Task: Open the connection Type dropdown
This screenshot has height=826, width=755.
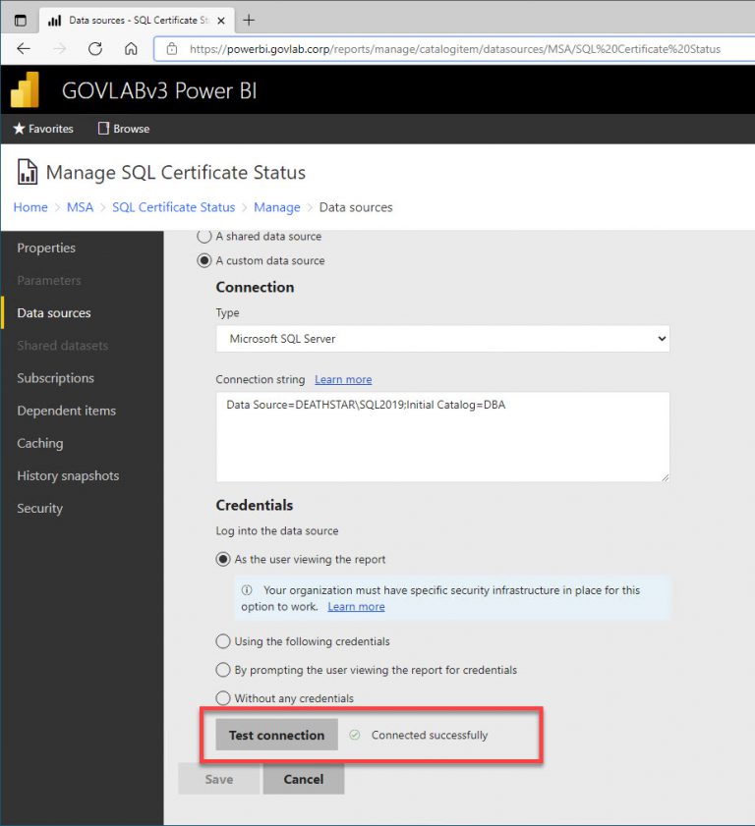Action: [x=657, y=339]
